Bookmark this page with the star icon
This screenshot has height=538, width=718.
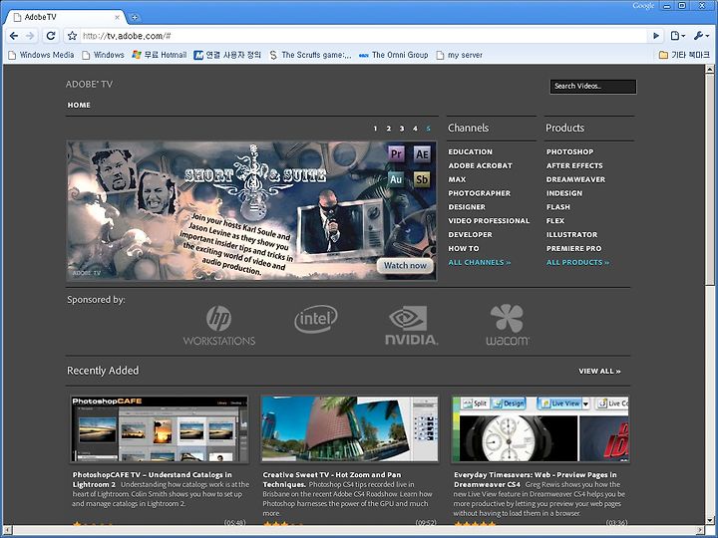point(72,36)
